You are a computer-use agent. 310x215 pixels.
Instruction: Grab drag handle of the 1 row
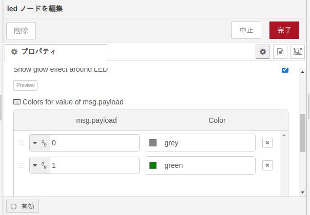[x=21, y=165]
